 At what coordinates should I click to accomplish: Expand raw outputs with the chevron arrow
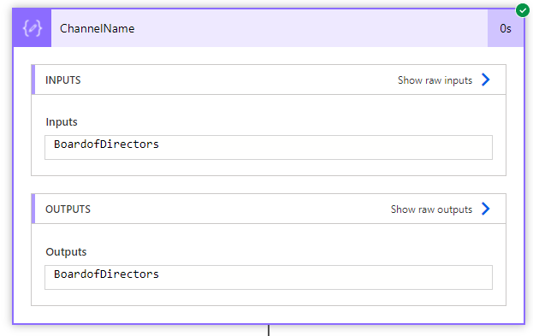point(486,209)
